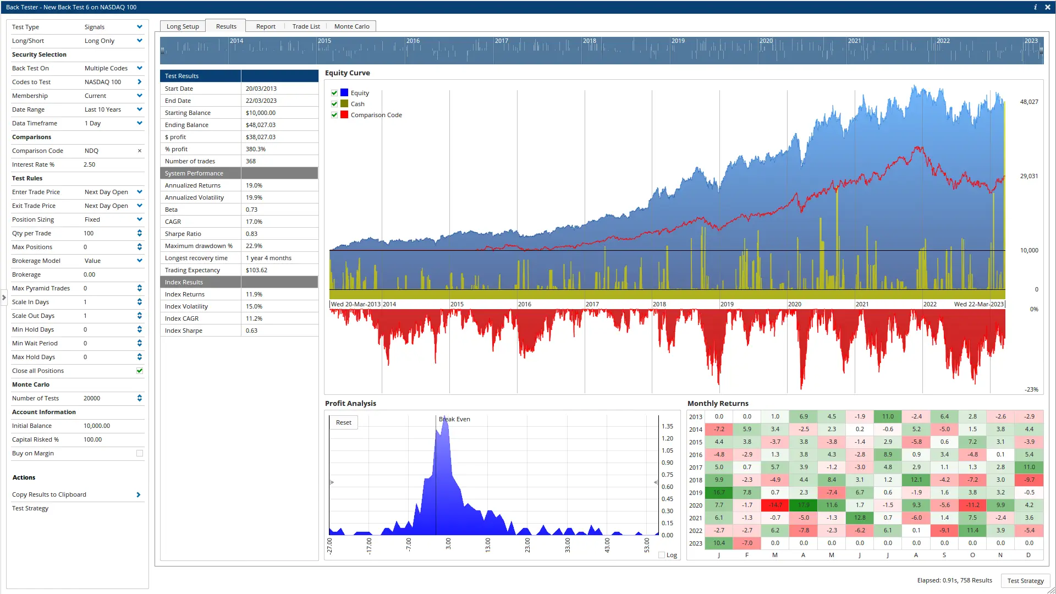The image size is (1056, 594).
Task: Adjust Max Hold Days stepper
Action: pos(140,357)
